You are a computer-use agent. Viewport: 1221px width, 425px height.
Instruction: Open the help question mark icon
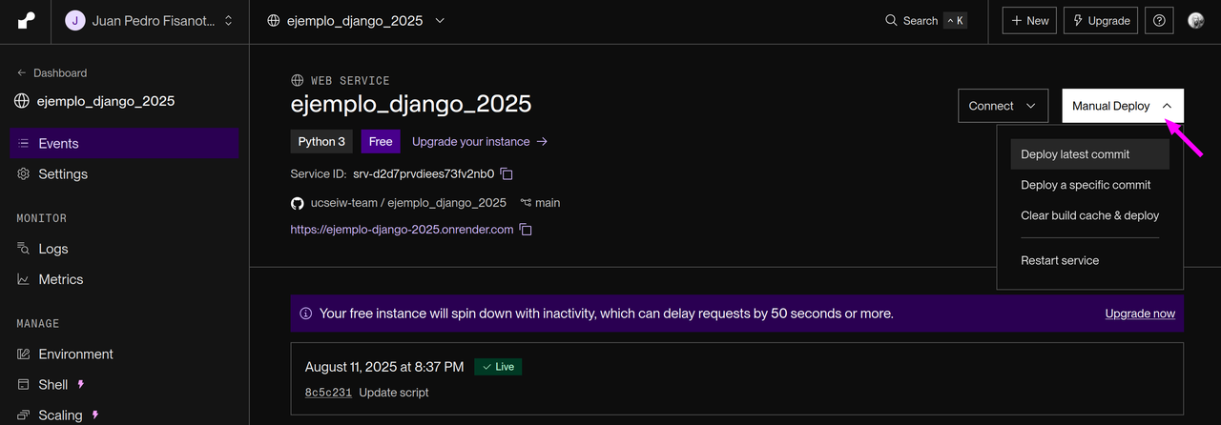pos(1159,21)
